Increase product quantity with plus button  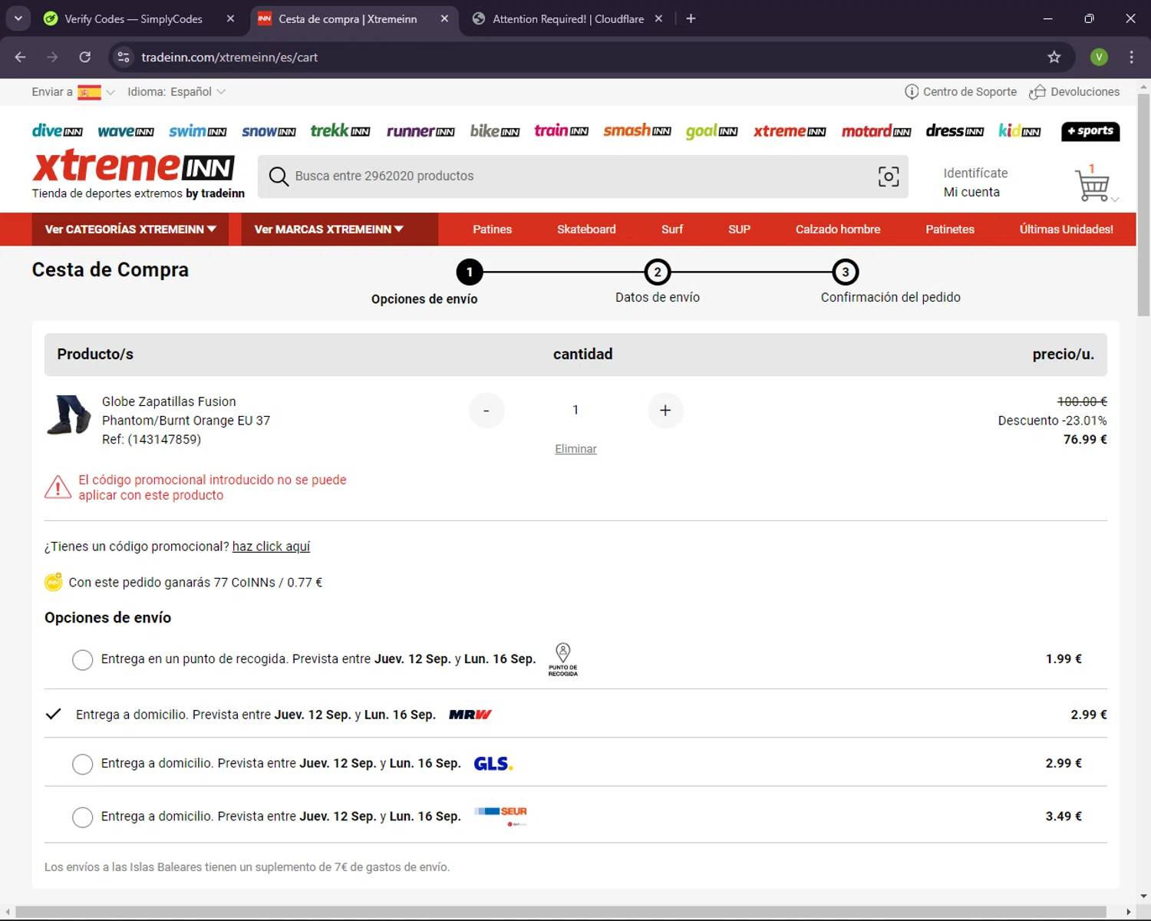coord(665,411)
